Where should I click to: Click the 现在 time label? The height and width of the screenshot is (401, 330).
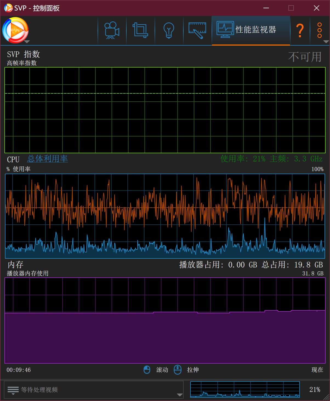317,370
